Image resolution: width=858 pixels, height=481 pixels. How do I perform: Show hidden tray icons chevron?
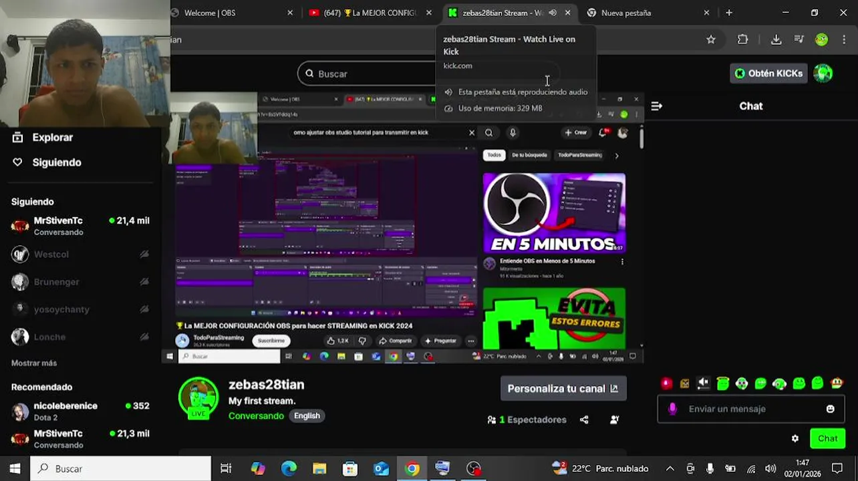(670, 468)
